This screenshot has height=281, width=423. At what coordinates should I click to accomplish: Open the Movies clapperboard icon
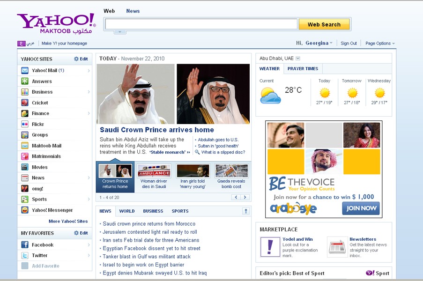pos(25,167)
